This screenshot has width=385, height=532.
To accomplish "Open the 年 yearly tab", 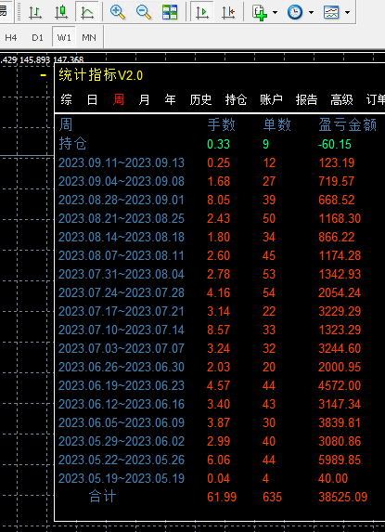I will (170, 99).
